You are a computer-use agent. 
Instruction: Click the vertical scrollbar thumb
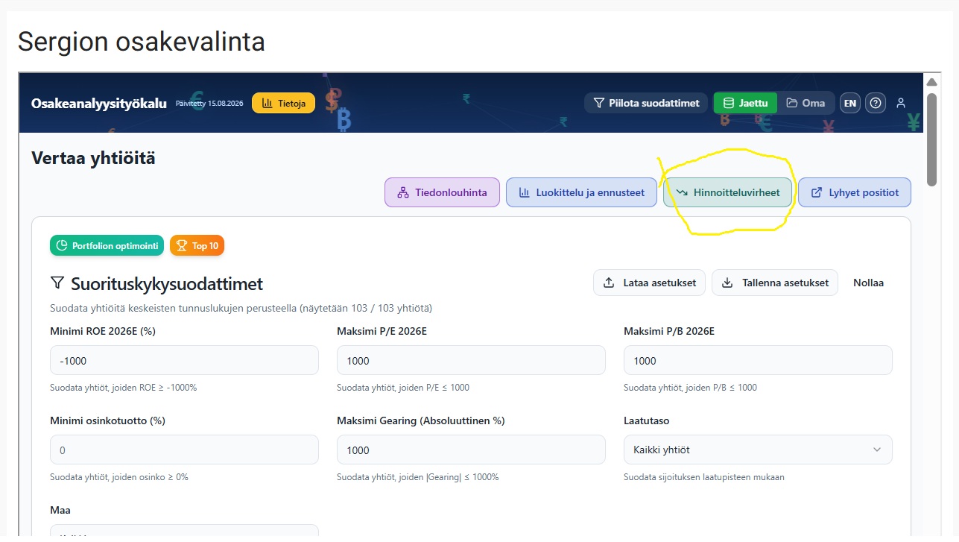pos(931,139)
